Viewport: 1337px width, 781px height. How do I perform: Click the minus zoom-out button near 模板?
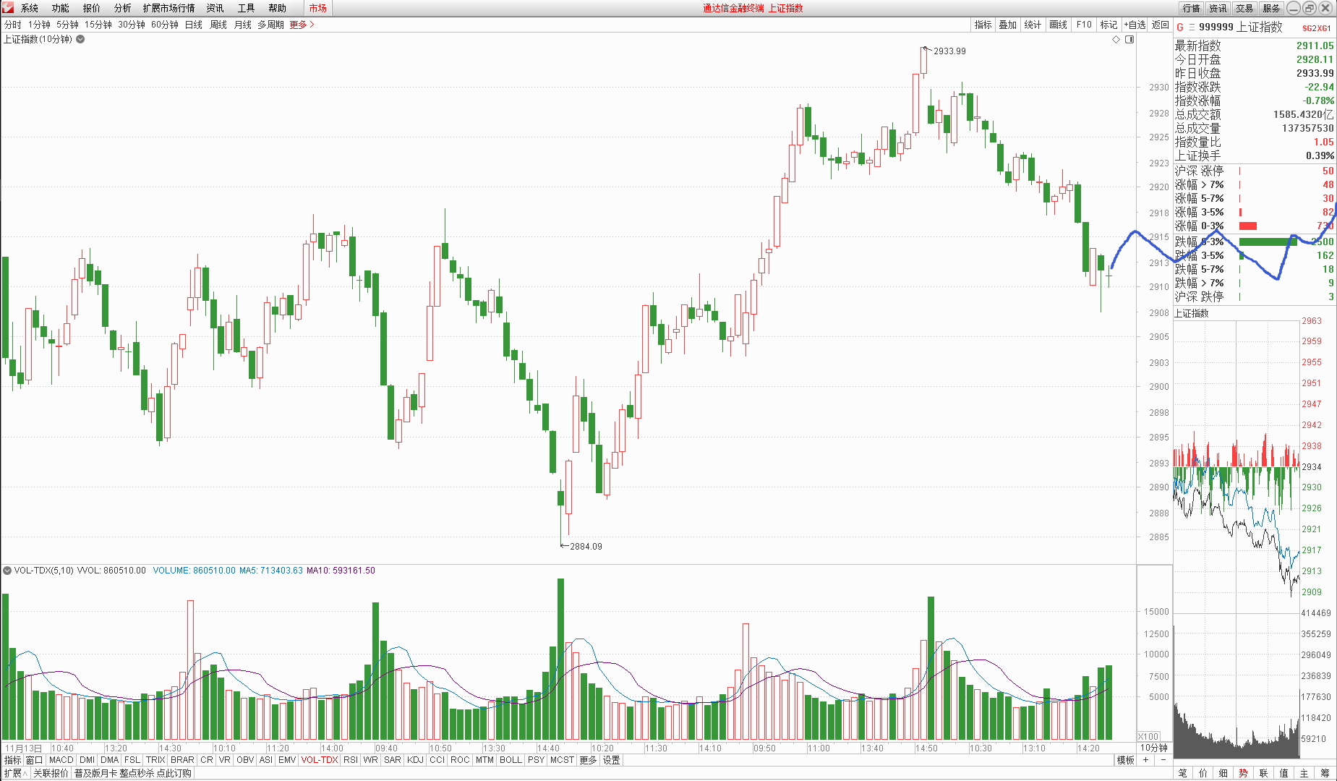coord(1163,760)
